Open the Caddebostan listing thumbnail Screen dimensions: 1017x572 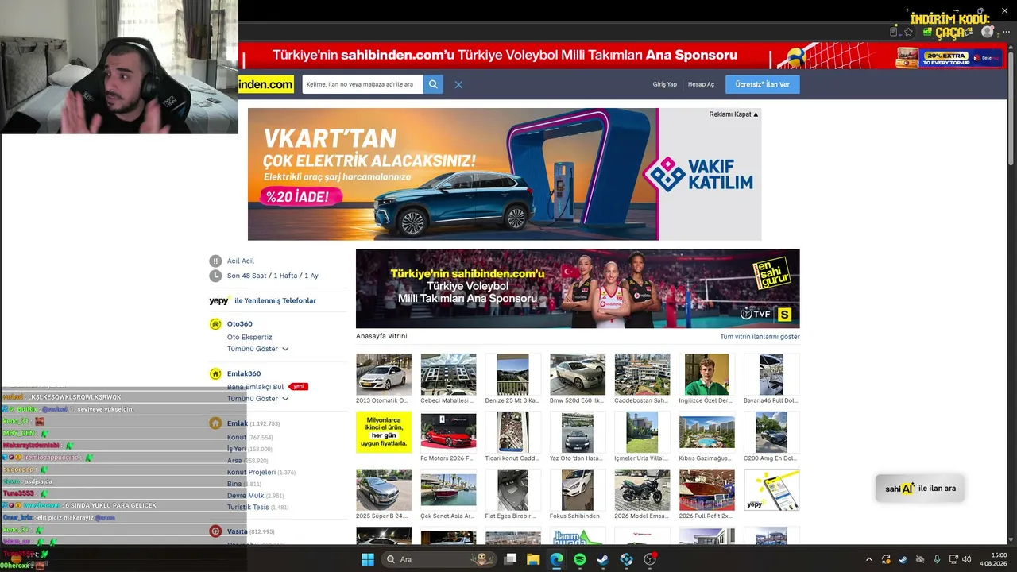(642, 374)
